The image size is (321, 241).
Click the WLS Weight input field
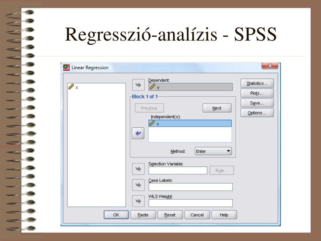pos(191,203)
